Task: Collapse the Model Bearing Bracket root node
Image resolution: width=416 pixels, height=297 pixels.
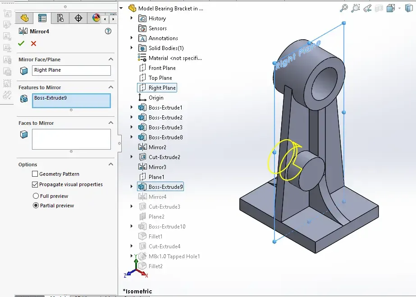Action: coord(121,8)
